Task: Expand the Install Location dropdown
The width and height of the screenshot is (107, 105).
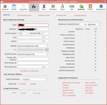Action: click(33, 54)
